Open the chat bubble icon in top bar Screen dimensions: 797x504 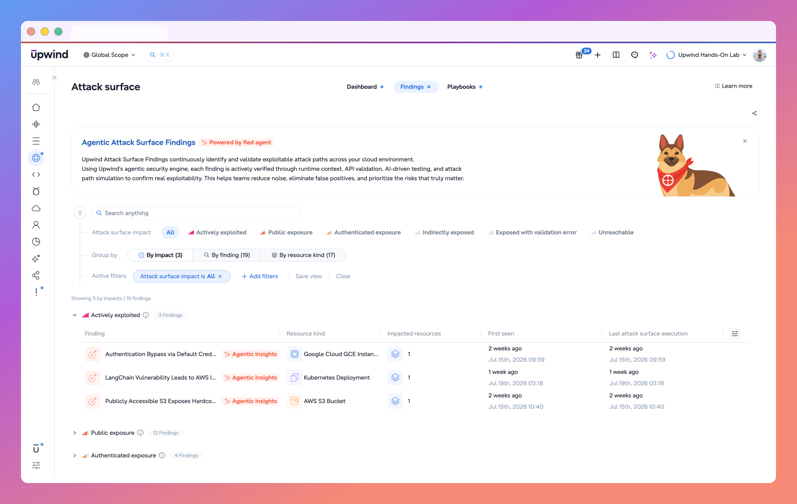coord(635,55)
